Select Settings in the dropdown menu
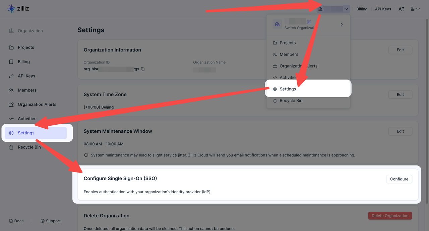 click(x=288, y=89)
